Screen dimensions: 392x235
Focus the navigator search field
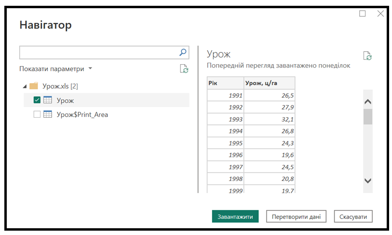[99, 53]
